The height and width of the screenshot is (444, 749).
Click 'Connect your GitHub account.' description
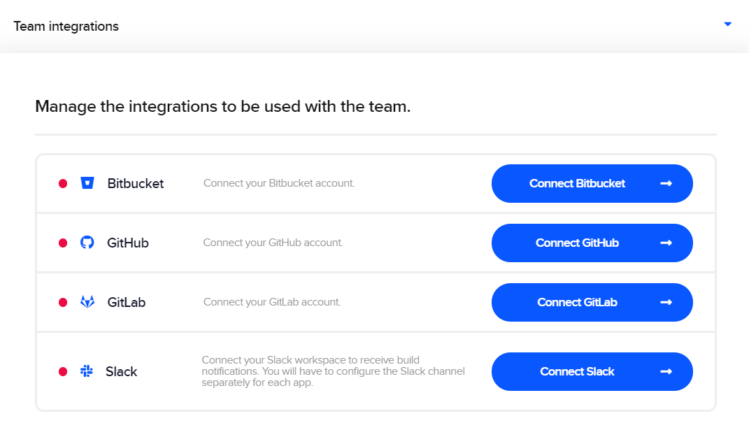pyautogui.click(x=273, y=243)
